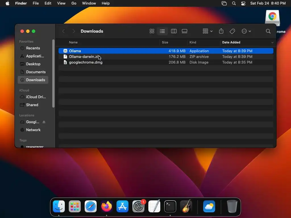Open System Settings from the Dock
Viewport: 291px width, 218px height.
pyautogui.click(x=138, y=206)
